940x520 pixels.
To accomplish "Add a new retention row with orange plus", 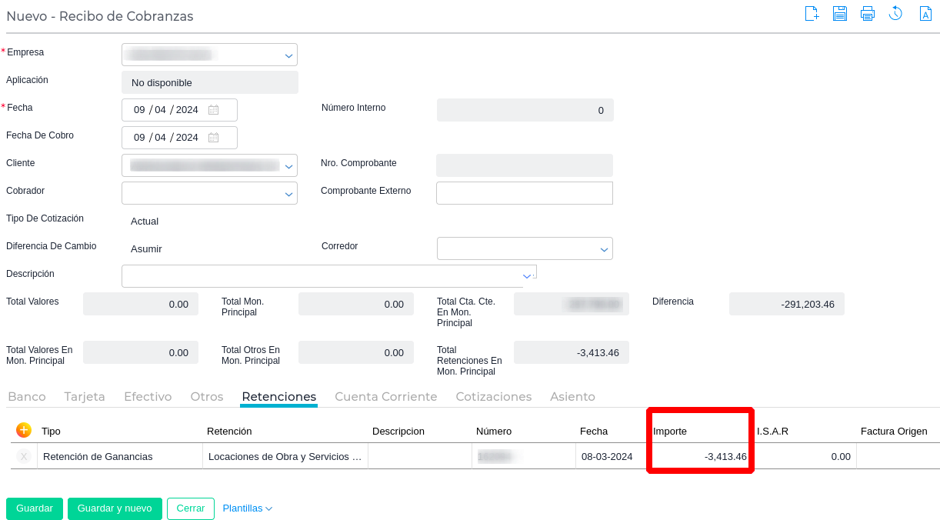I will tap(24, 430).
